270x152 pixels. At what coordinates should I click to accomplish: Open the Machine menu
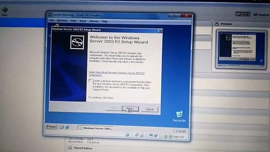pyautogui.click(x=62, y=21)
